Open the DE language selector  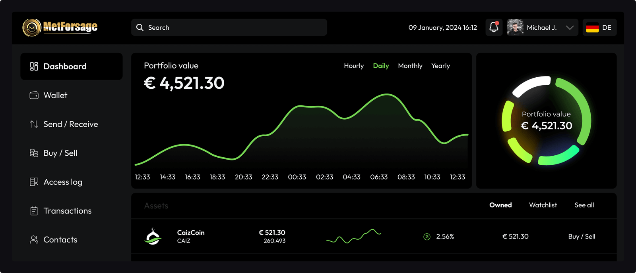(x=599, y=28)
